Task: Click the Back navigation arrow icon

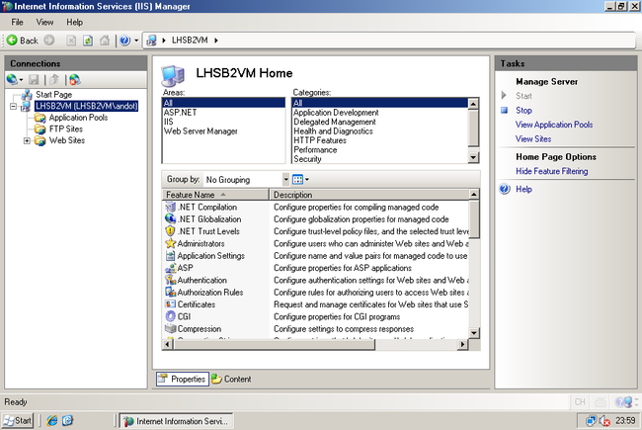Action: click(12, 41)
